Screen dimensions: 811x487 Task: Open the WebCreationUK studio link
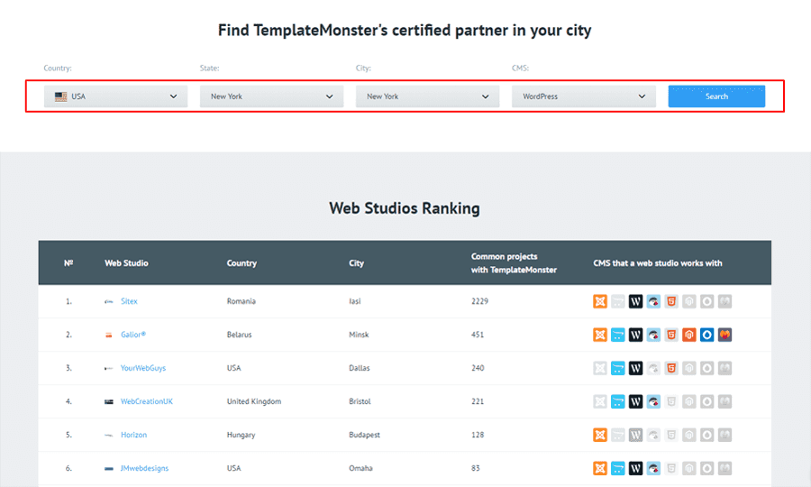(146, 401)
